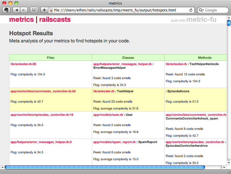Click 'Reek: found 12 code smells' text
The image size is (231, 174).
[185, 74]
